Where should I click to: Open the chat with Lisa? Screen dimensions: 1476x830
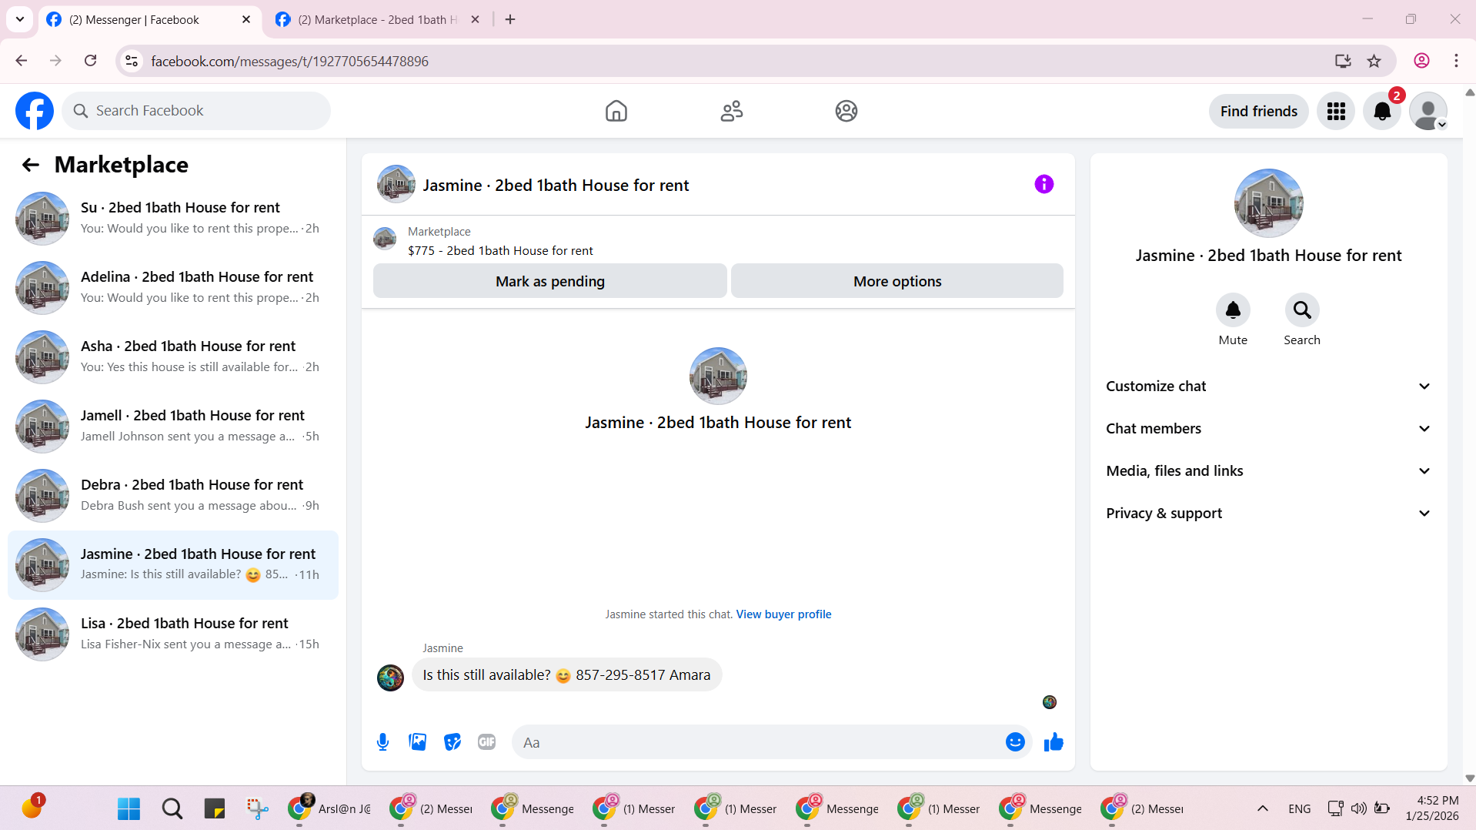(x=173, y=634)
